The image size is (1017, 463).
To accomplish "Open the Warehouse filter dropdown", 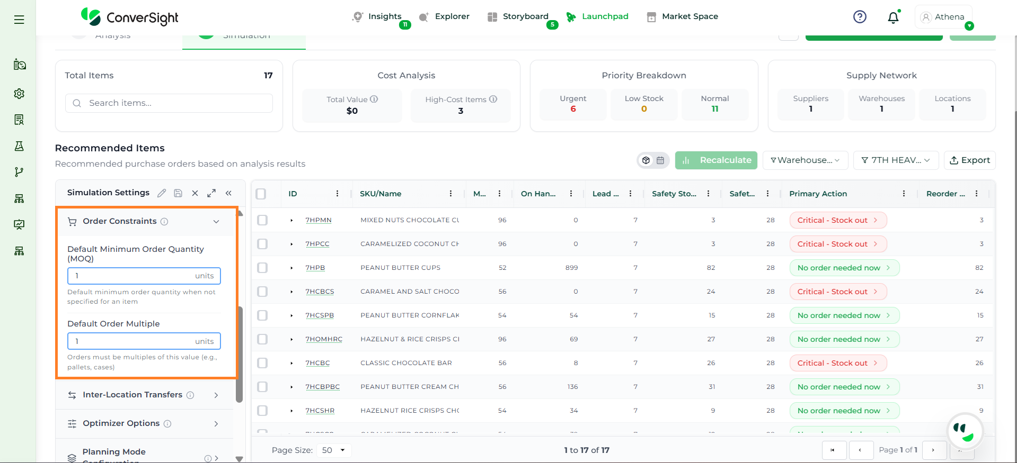I will coord(805,160).
